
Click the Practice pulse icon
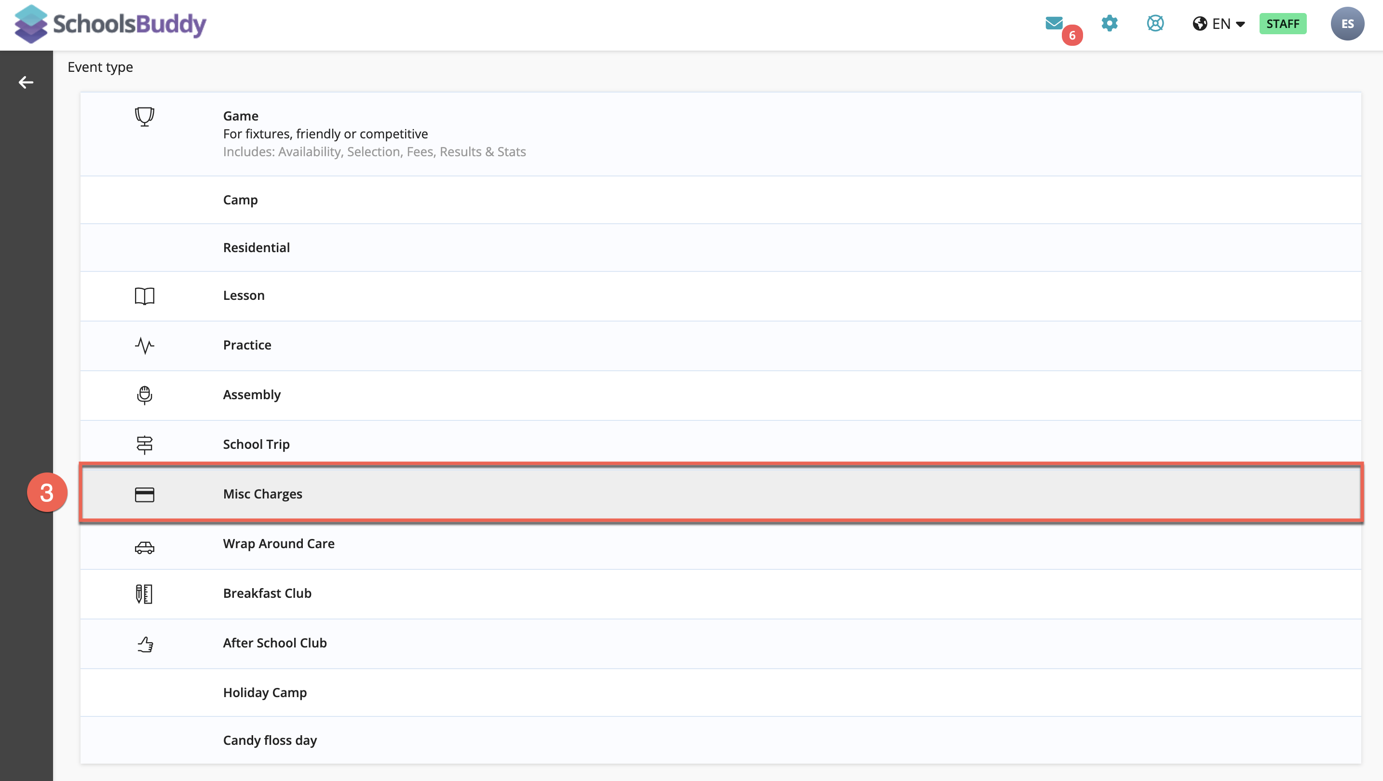click(144, 345)
